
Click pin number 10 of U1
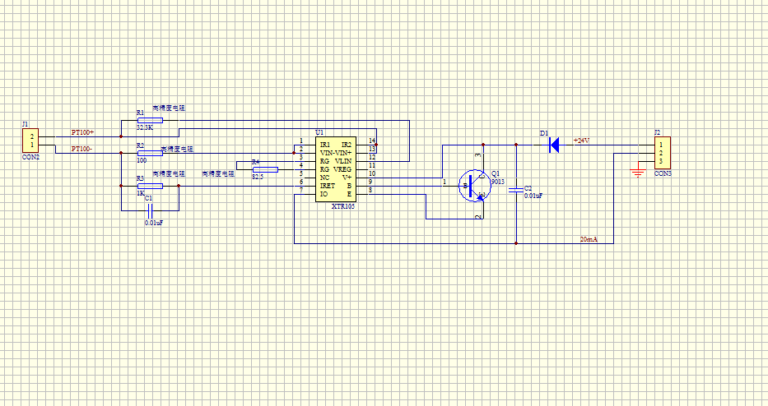coord(372,173)
